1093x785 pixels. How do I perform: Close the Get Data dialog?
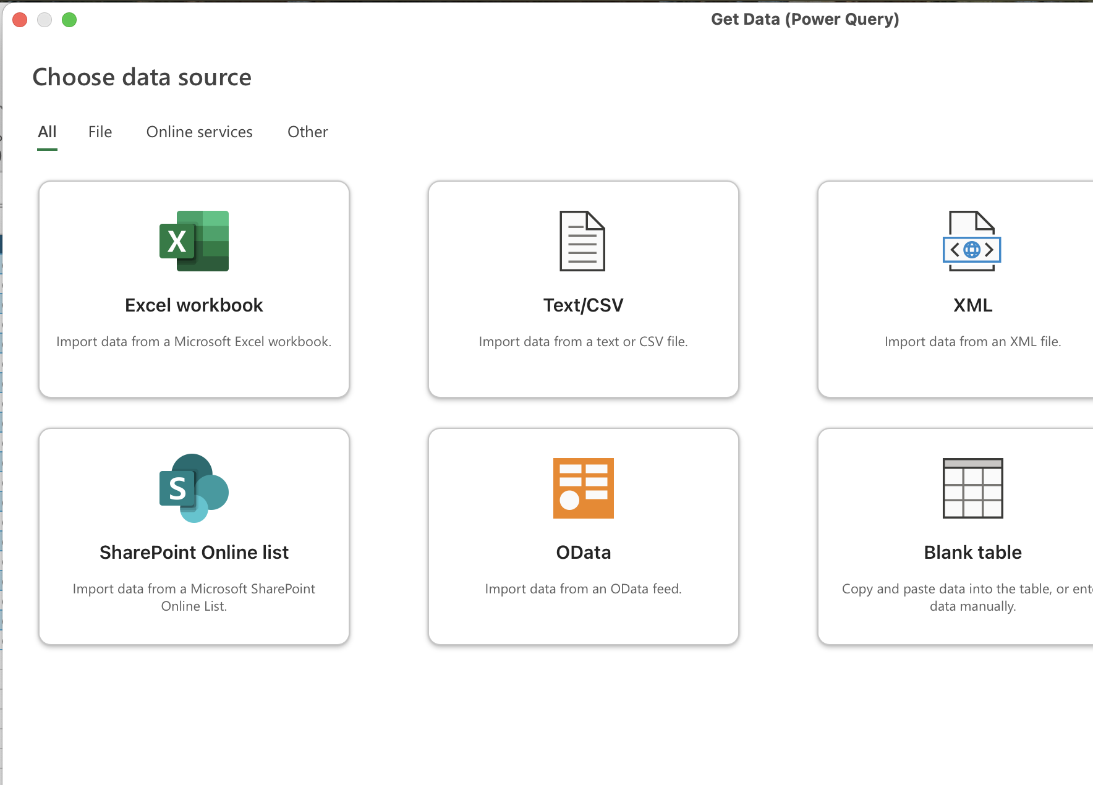(19, 19)
